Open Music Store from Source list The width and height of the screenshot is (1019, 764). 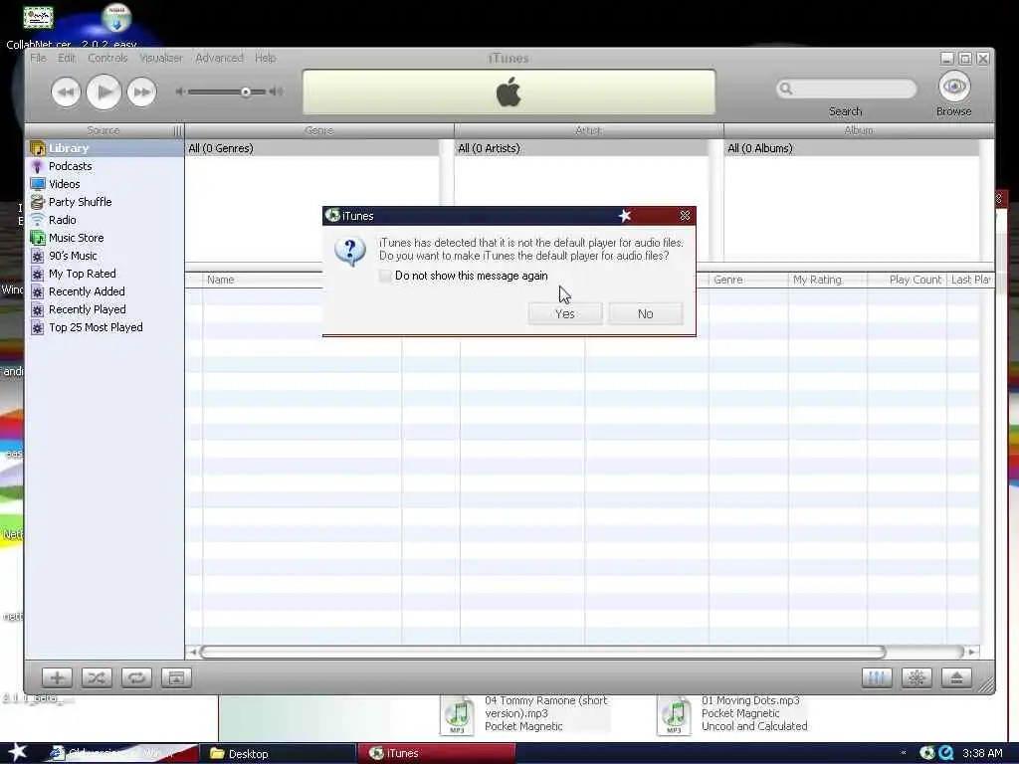coord(104,238)
